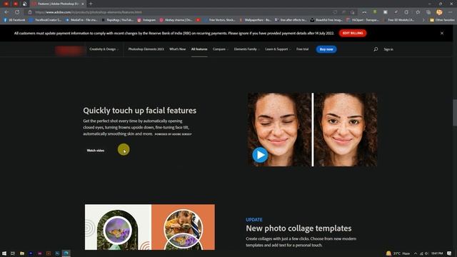Screen dimensions: 457x257
Task: Open the browser Settings and more ellipsis
Action: click(451, 12)
